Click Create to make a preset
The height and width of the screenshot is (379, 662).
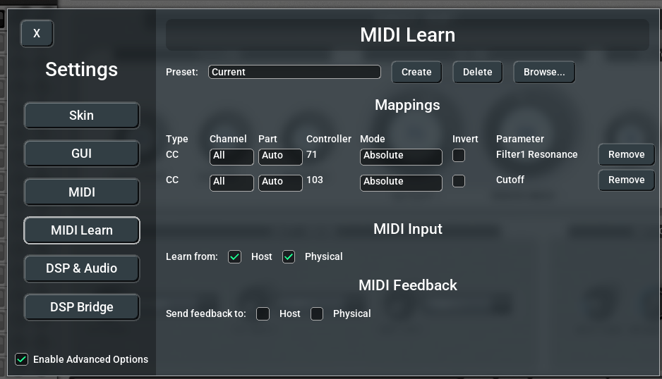coord(416,72)
